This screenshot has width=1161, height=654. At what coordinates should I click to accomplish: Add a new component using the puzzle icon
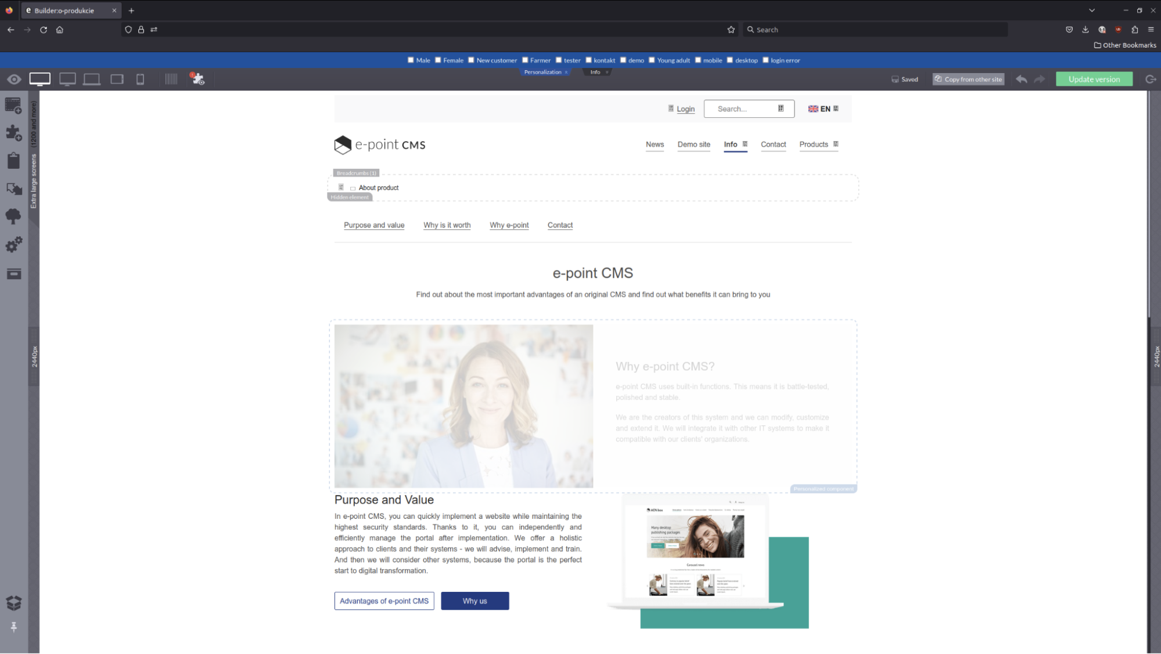(13, 132)
